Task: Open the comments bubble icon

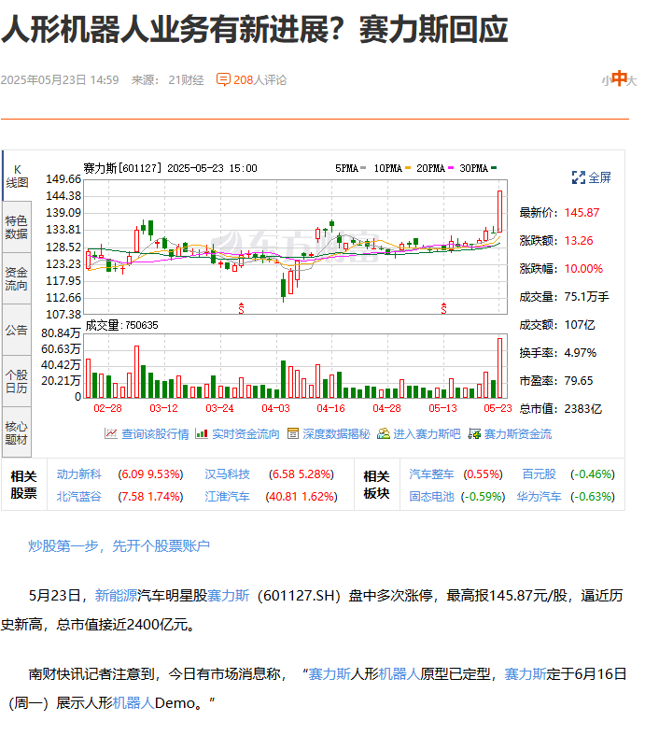Action: pyautogui.click(x=223, y=79)
